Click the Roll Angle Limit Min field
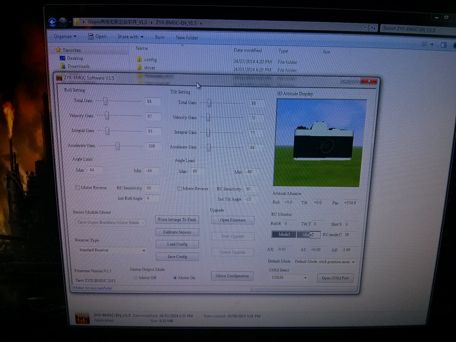The image size is (456, 342). 152,171
